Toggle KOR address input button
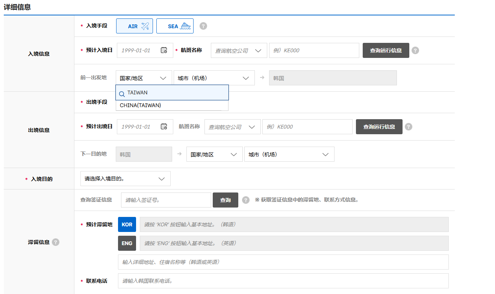This screenshot has width=495, height=294. (127, 224)
